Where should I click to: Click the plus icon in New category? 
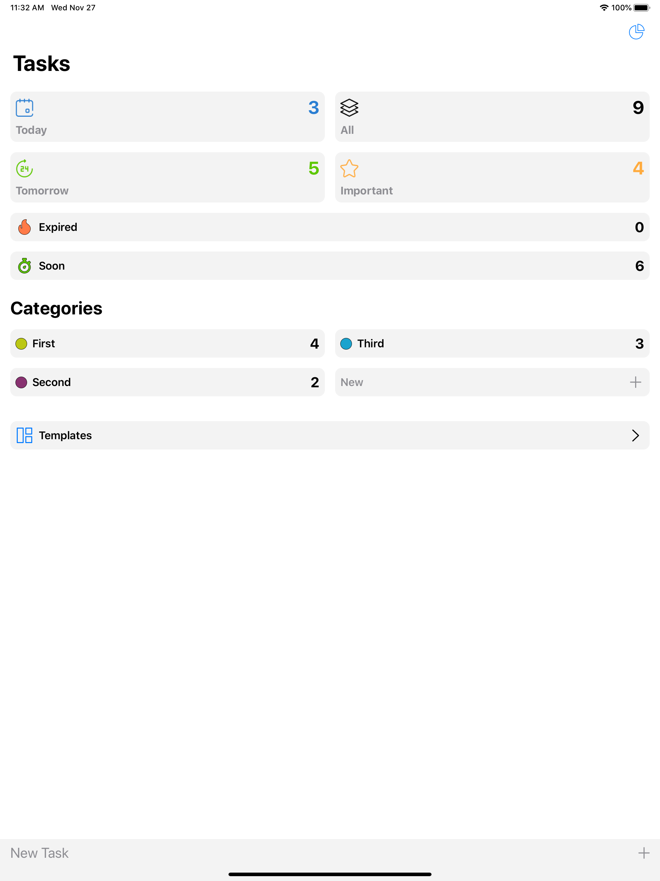(x=635, y=382)
